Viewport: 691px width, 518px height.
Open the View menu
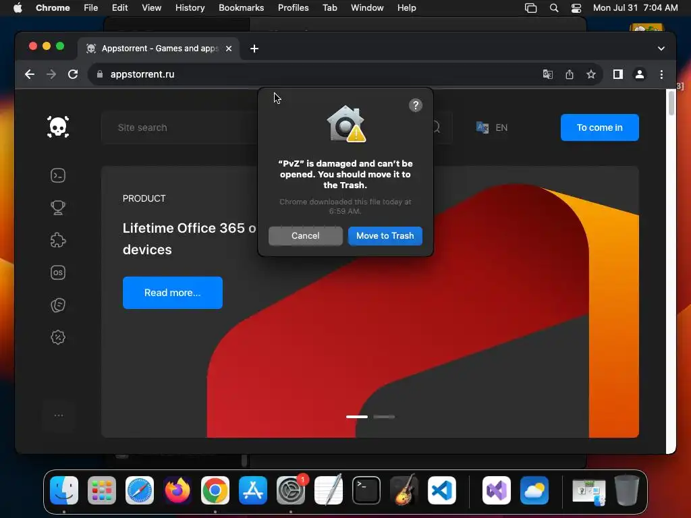(x=152, y=7)
